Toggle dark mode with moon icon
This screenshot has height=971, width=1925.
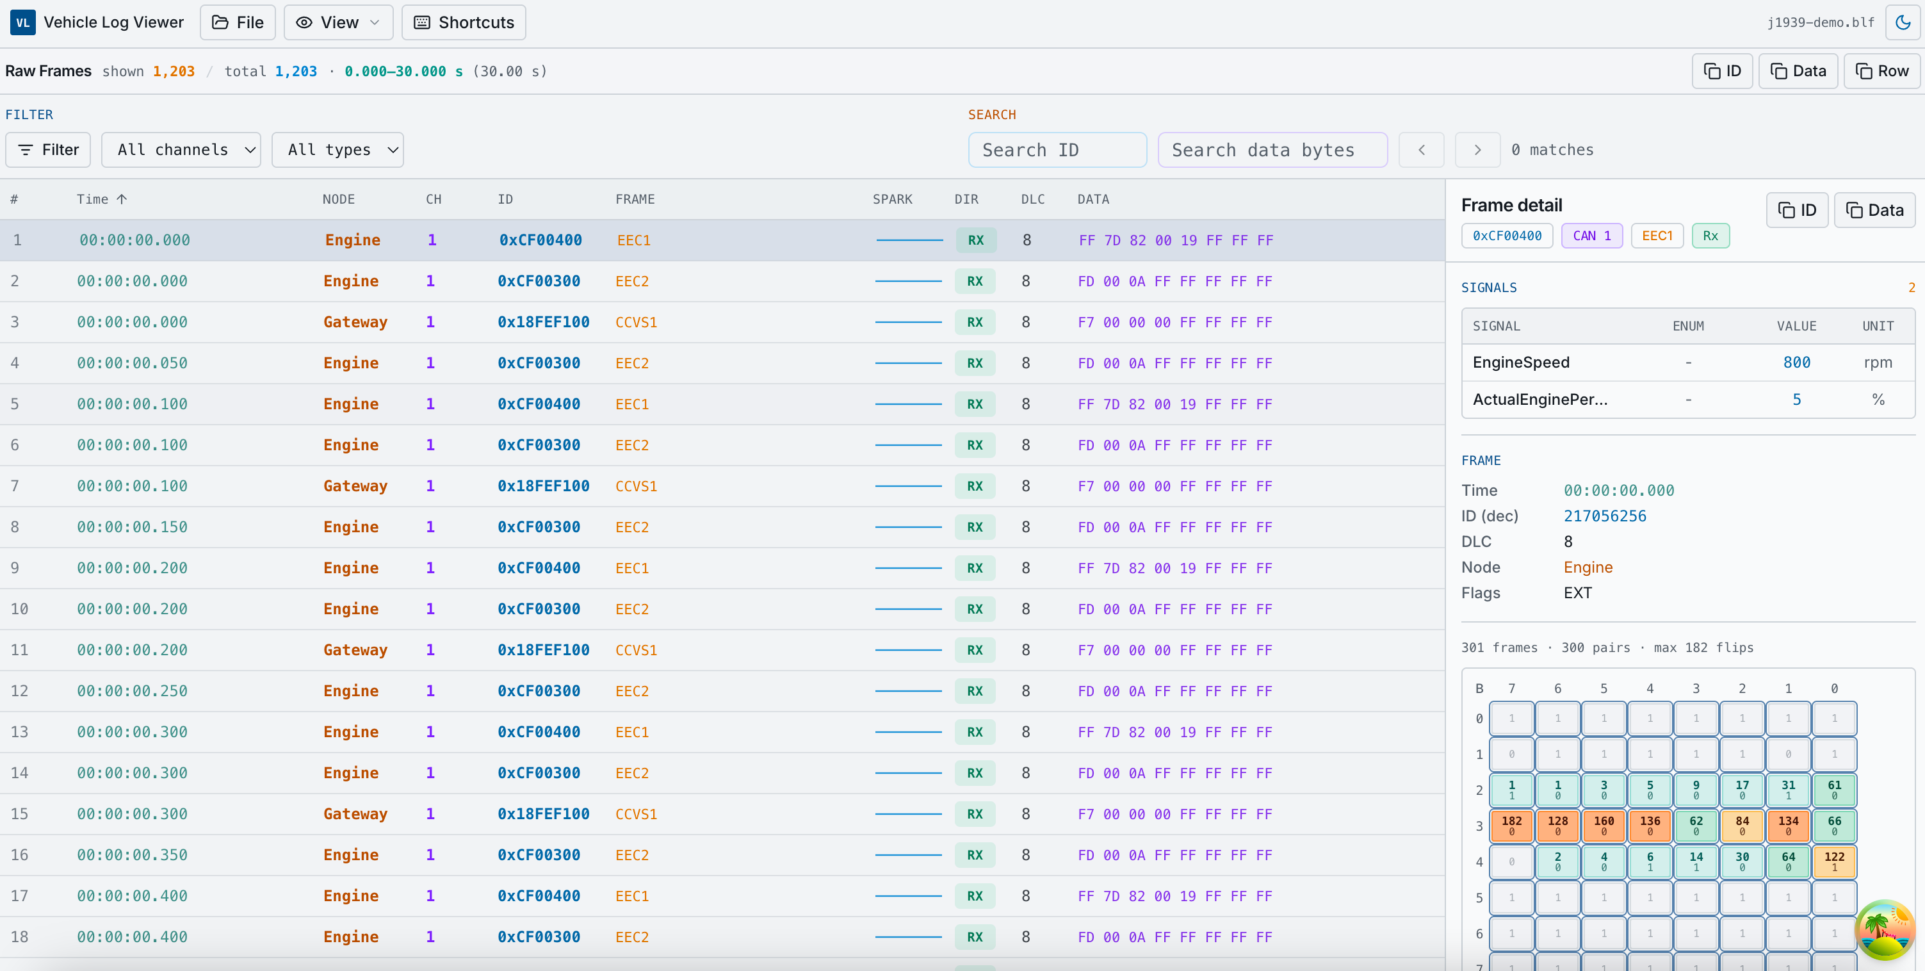click(x=1903, y=22)
